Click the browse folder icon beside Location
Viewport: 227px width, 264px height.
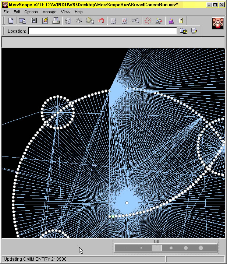(x=183, y=31)
